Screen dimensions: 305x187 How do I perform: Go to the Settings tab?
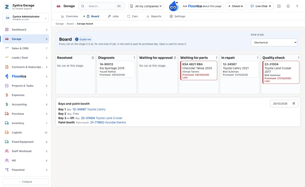[177, 16]
